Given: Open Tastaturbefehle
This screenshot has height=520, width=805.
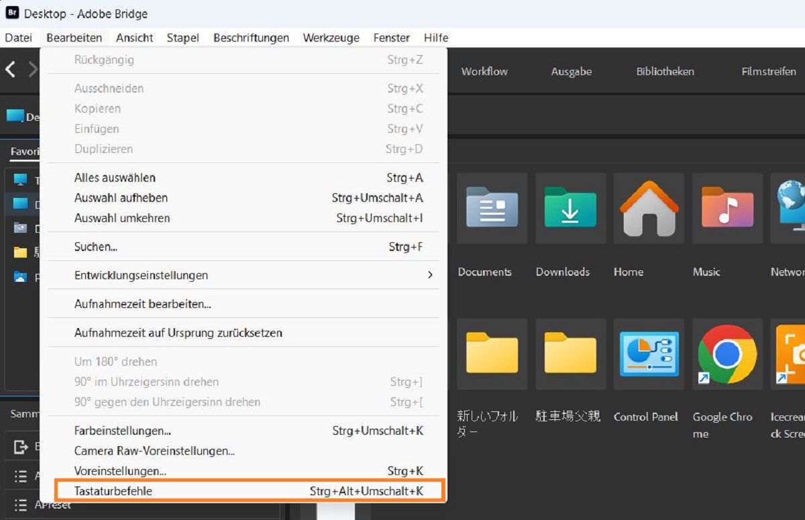Looking at the screenshot, I should coord(250,491).
